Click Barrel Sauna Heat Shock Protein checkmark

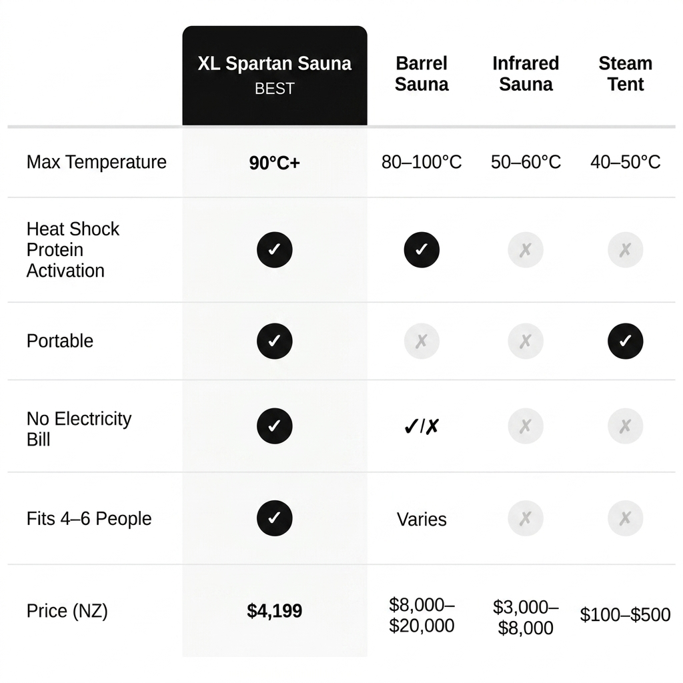click(x=422, y=249)
